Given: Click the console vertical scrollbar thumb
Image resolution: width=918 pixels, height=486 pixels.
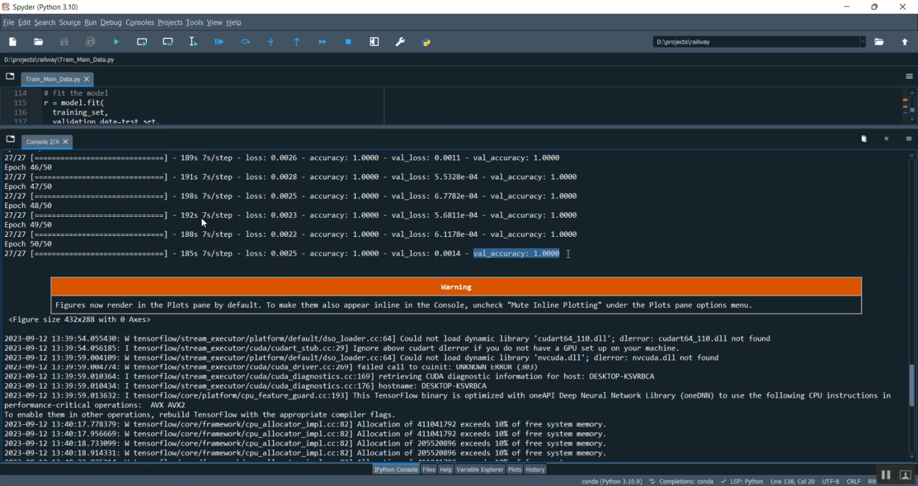Looking at the screenshot, I should pos(912,386).
